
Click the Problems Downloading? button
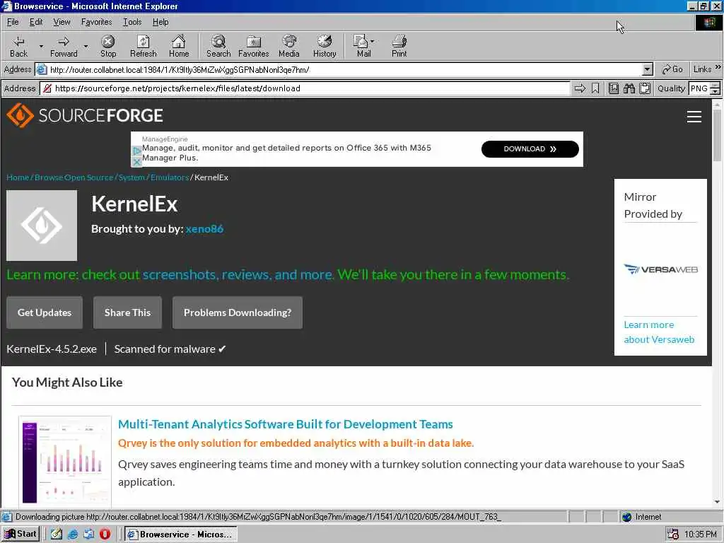pos(238,313)
